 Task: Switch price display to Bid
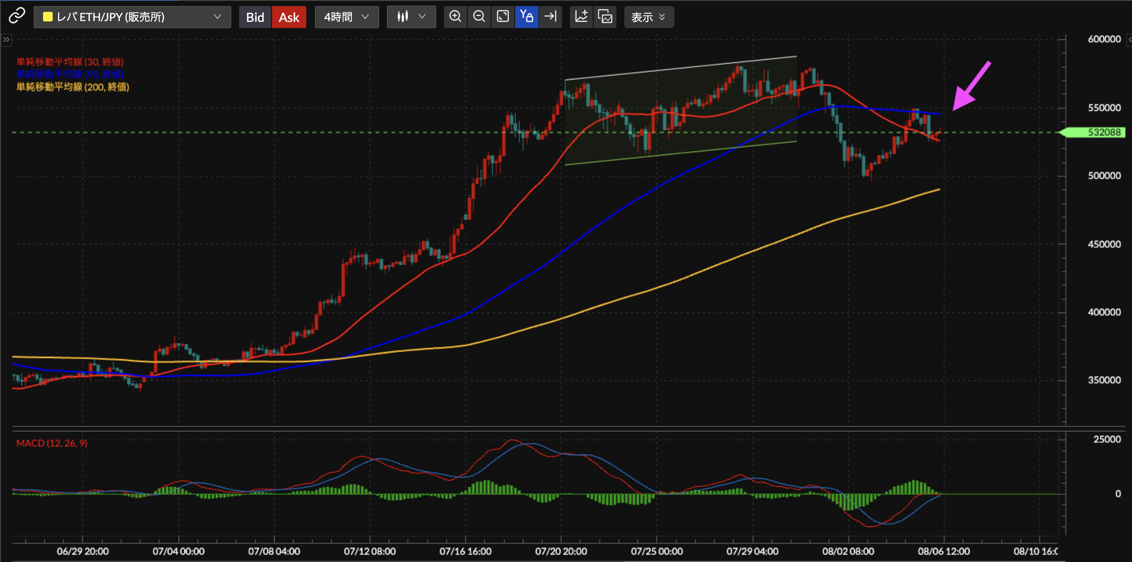[x=255, y=17]
